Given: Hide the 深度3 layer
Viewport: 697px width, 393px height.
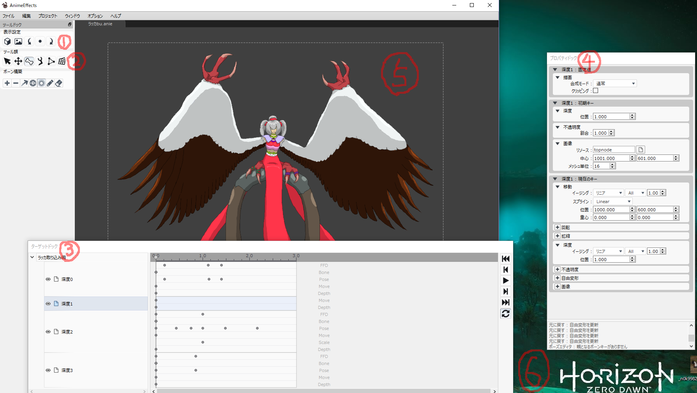Looking at the screenshot, I should [48, 370].
